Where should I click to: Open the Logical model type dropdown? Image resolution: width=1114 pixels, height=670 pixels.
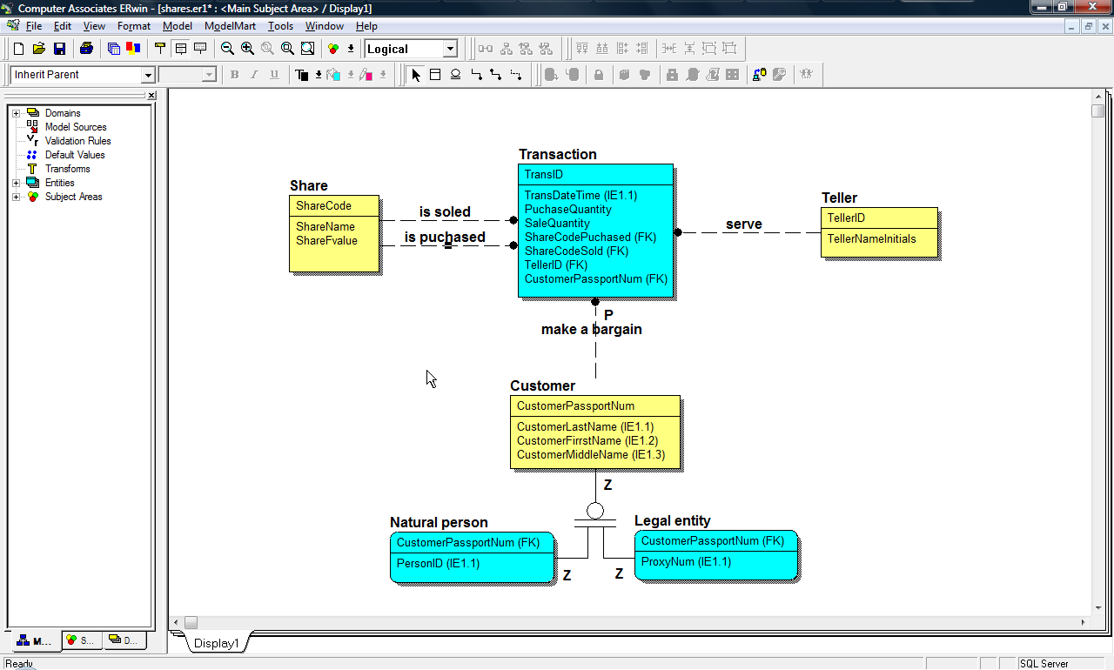pyautogui.click(x=450, y=49)
